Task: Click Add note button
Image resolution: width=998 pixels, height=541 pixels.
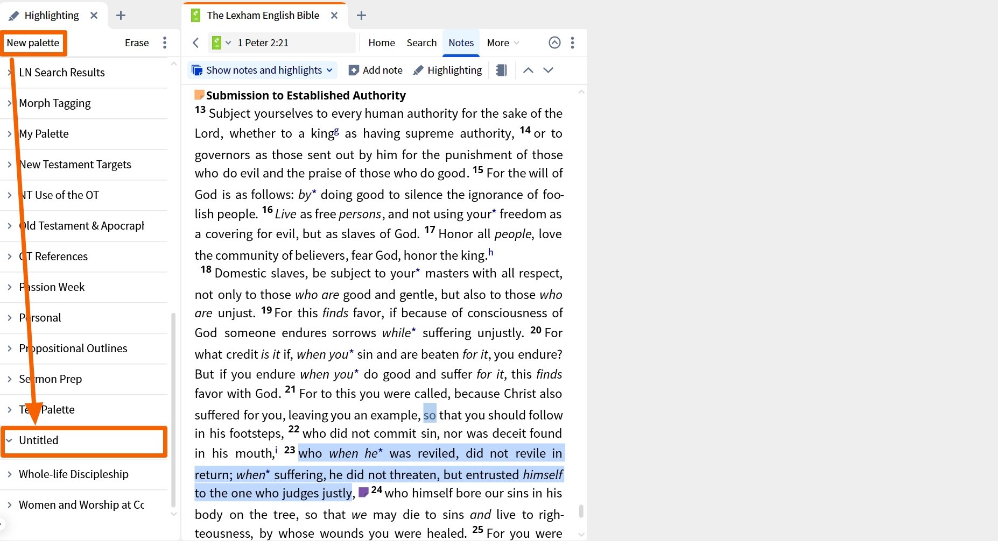Action: 376,70
